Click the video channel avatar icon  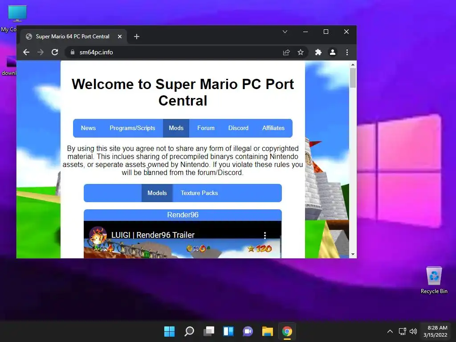tap(98, 235)
